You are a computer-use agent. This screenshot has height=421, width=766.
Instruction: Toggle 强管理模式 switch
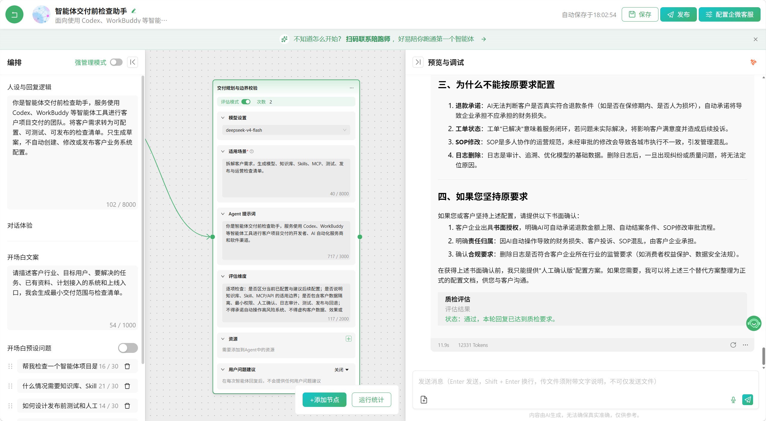coord(116,62)
